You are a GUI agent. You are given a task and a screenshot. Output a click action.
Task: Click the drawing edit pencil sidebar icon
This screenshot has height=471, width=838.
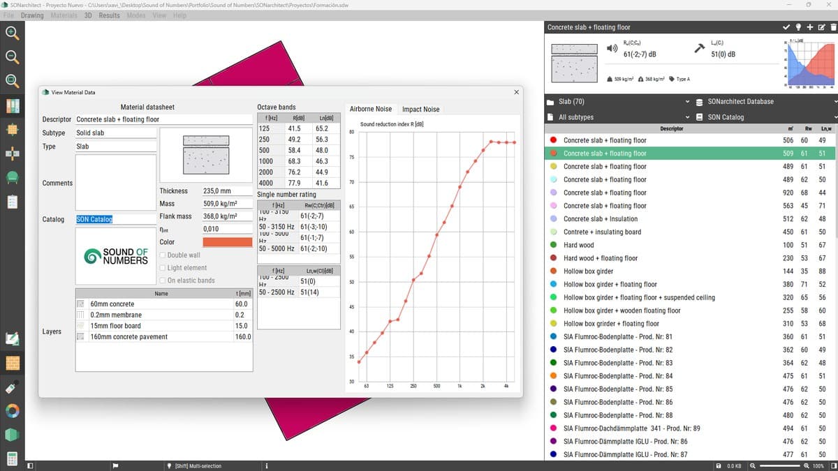[12, 339]
